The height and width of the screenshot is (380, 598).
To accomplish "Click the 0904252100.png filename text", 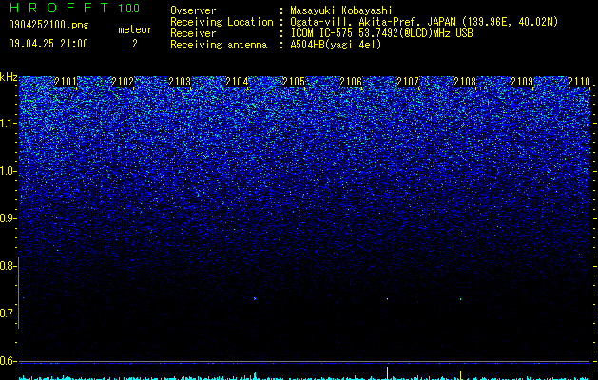I will [48, 26].
